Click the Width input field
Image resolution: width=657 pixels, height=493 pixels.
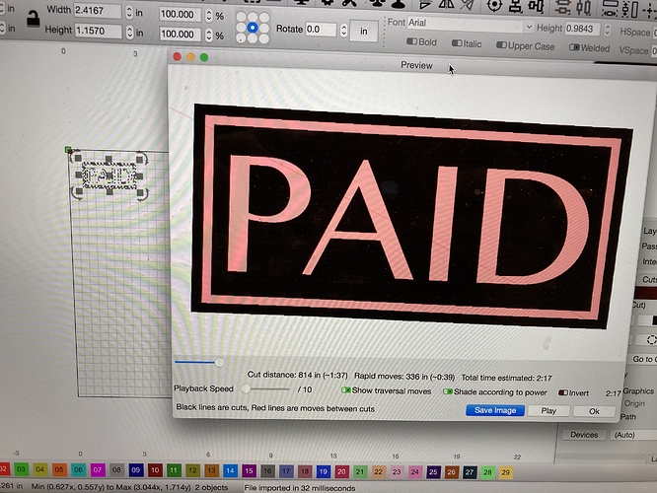point(98,11)
